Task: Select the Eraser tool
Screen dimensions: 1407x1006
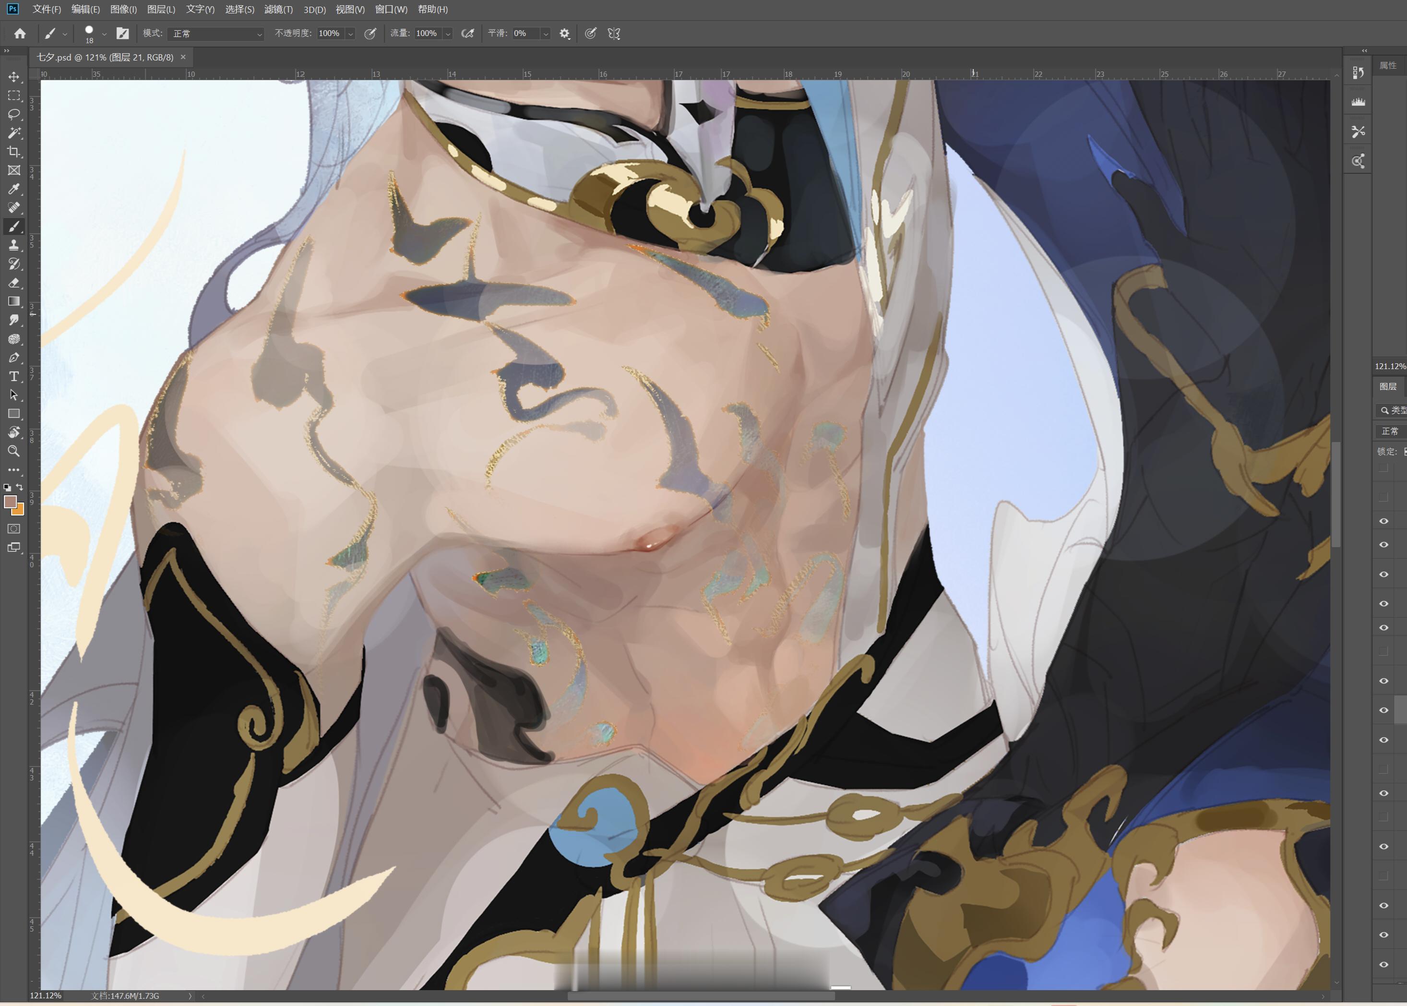Action: point(13,283)
